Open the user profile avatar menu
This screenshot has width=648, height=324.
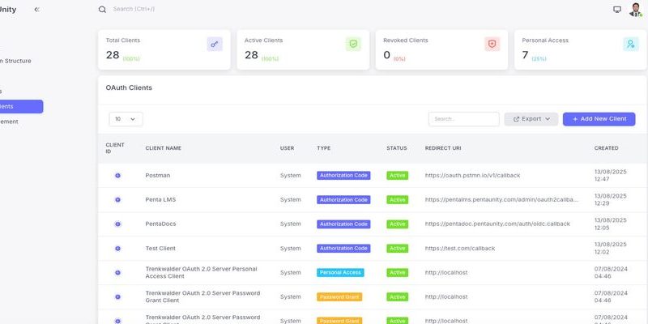pyautogui.click(x=635, y=10)
